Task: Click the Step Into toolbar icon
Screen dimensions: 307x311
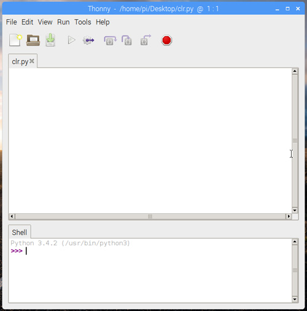Action: (126, 40)
